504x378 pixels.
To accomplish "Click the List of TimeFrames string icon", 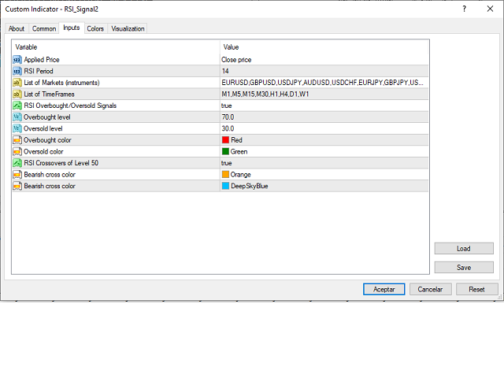I will [x=17, y=94].
